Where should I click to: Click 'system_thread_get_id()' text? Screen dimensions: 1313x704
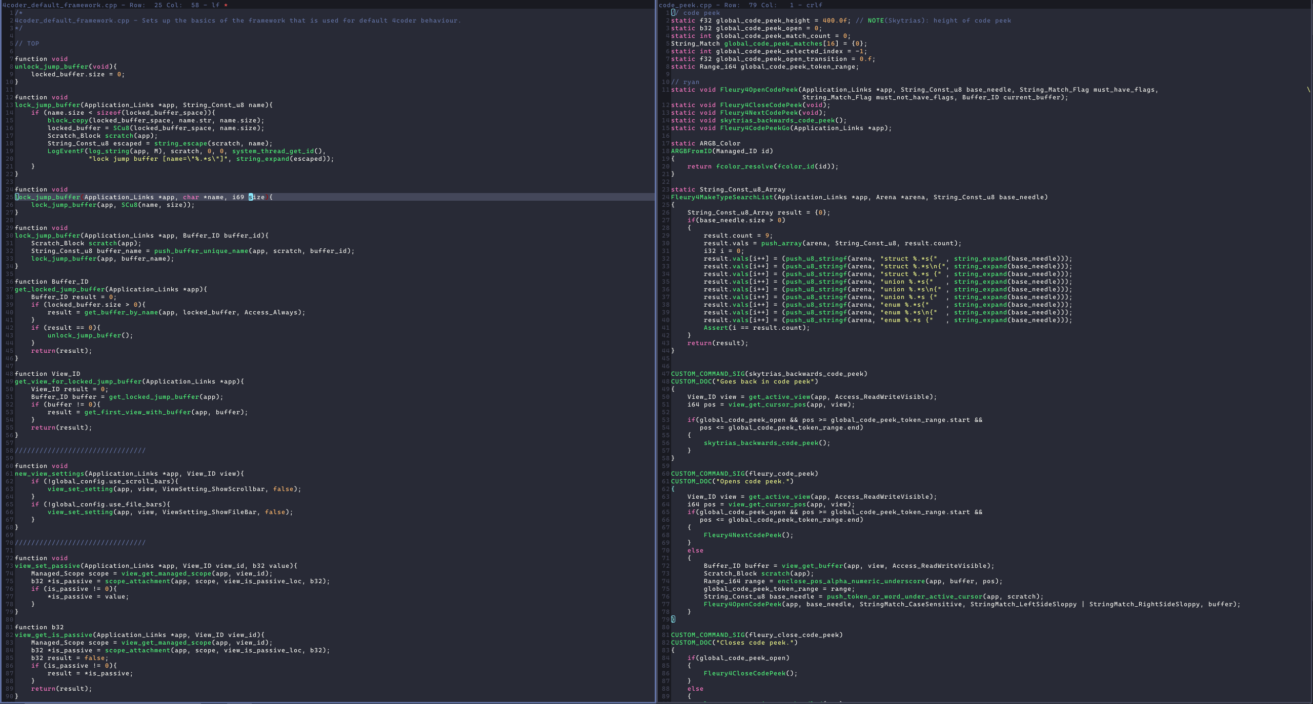point(277,151)
